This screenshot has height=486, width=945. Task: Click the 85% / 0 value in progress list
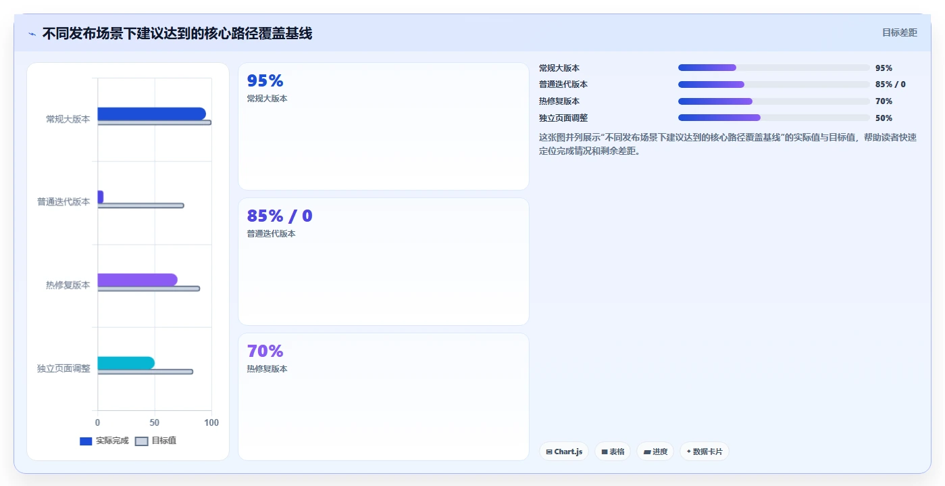[x=890, y=84]
